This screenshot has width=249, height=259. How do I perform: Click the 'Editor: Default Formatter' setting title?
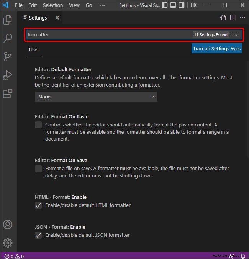coord(63,70)
